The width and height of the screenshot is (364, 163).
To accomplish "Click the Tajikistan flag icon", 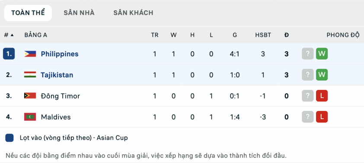I will pos(30,75).
